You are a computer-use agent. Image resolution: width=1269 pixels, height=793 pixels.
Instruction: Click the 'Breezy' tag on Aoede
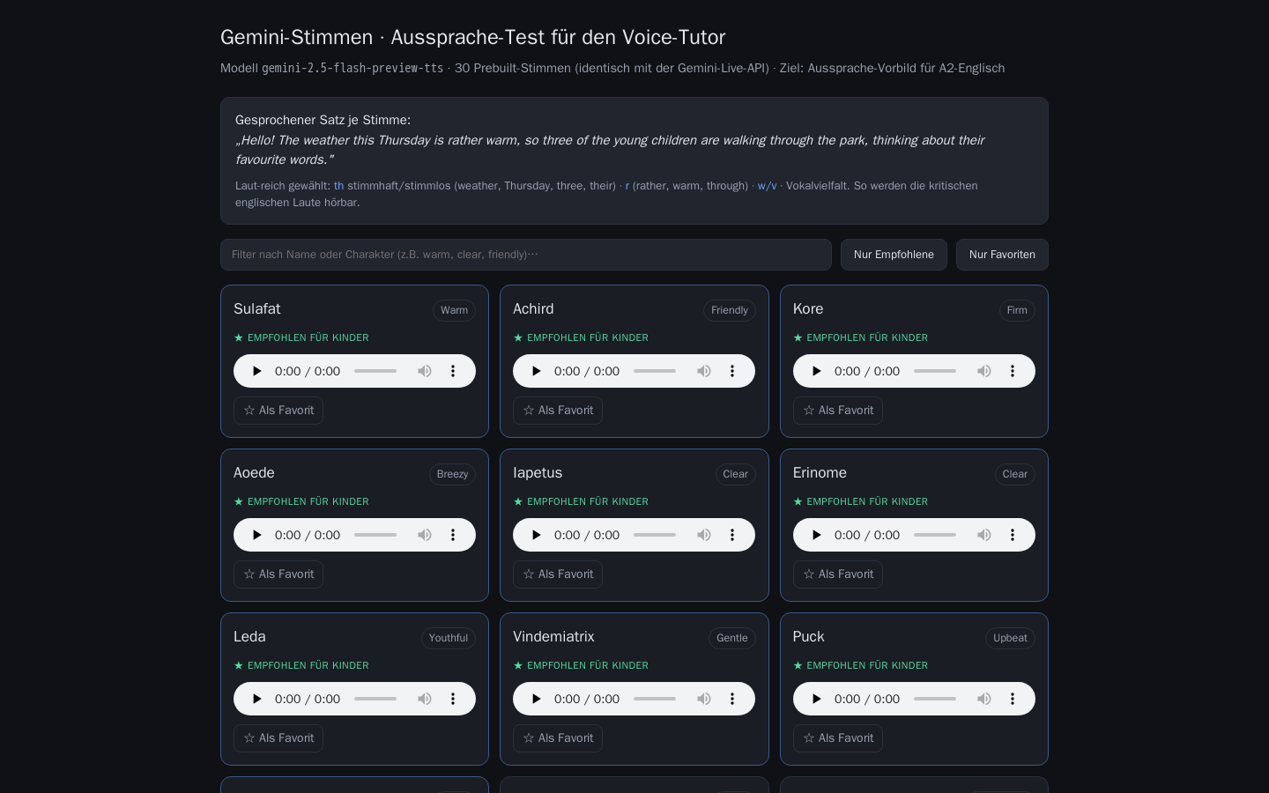point(452,474)
